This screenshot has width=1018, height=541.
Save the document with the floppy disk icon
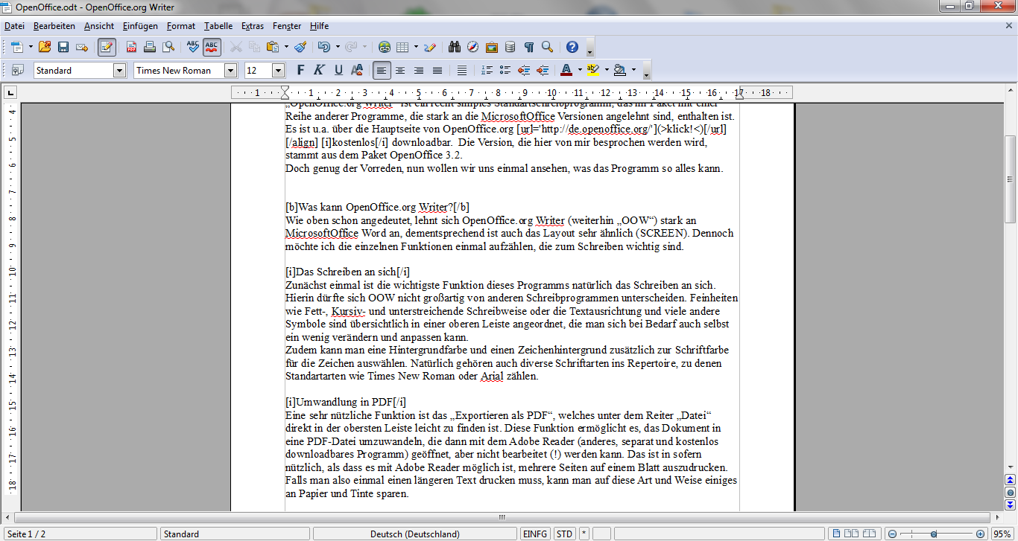(x=64, y=47)
